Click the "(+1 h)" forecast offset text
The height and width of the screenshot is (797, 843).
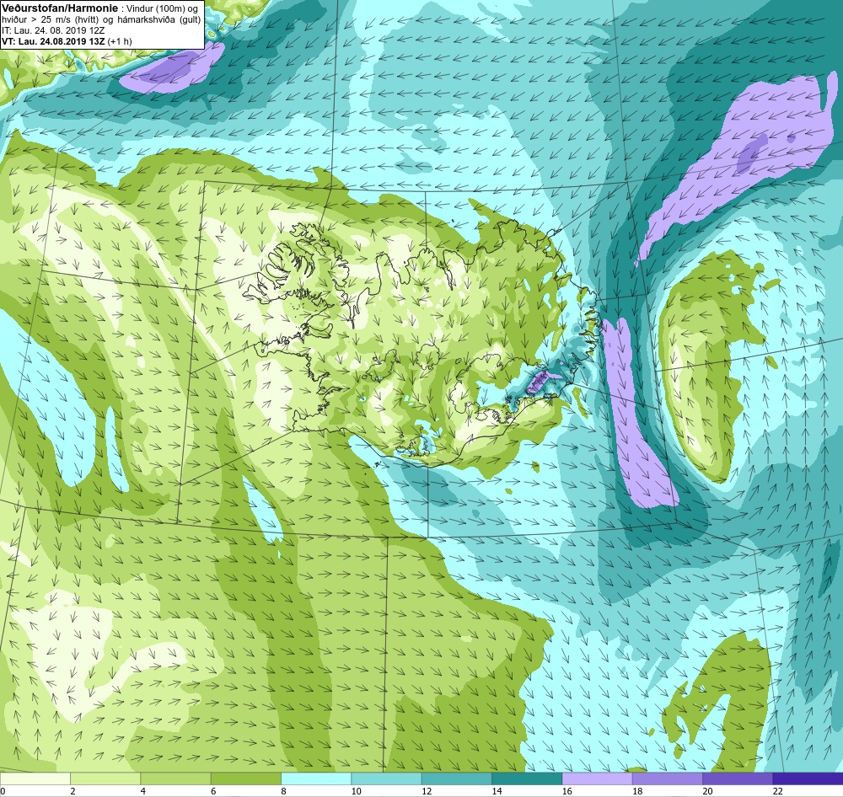point(120,41)
